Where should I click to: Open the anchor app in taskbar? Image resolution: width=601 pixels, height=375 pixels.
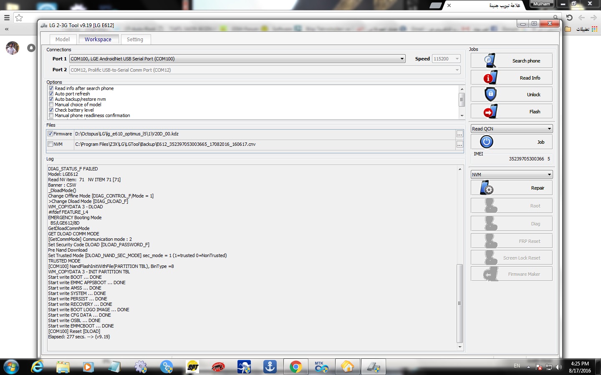pyautogui.click(x=270, y=367)
